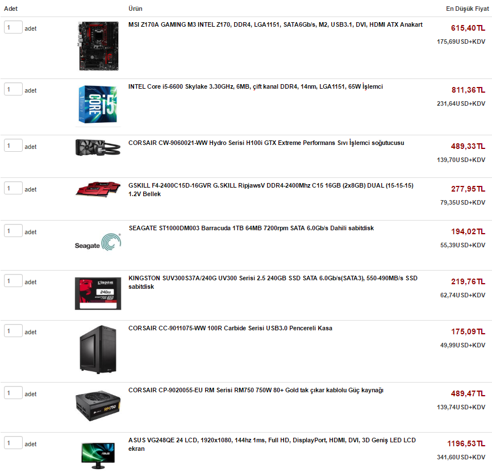
Task: Click the quantity box for the G.SKILL memory
Action: coord(13,188)
